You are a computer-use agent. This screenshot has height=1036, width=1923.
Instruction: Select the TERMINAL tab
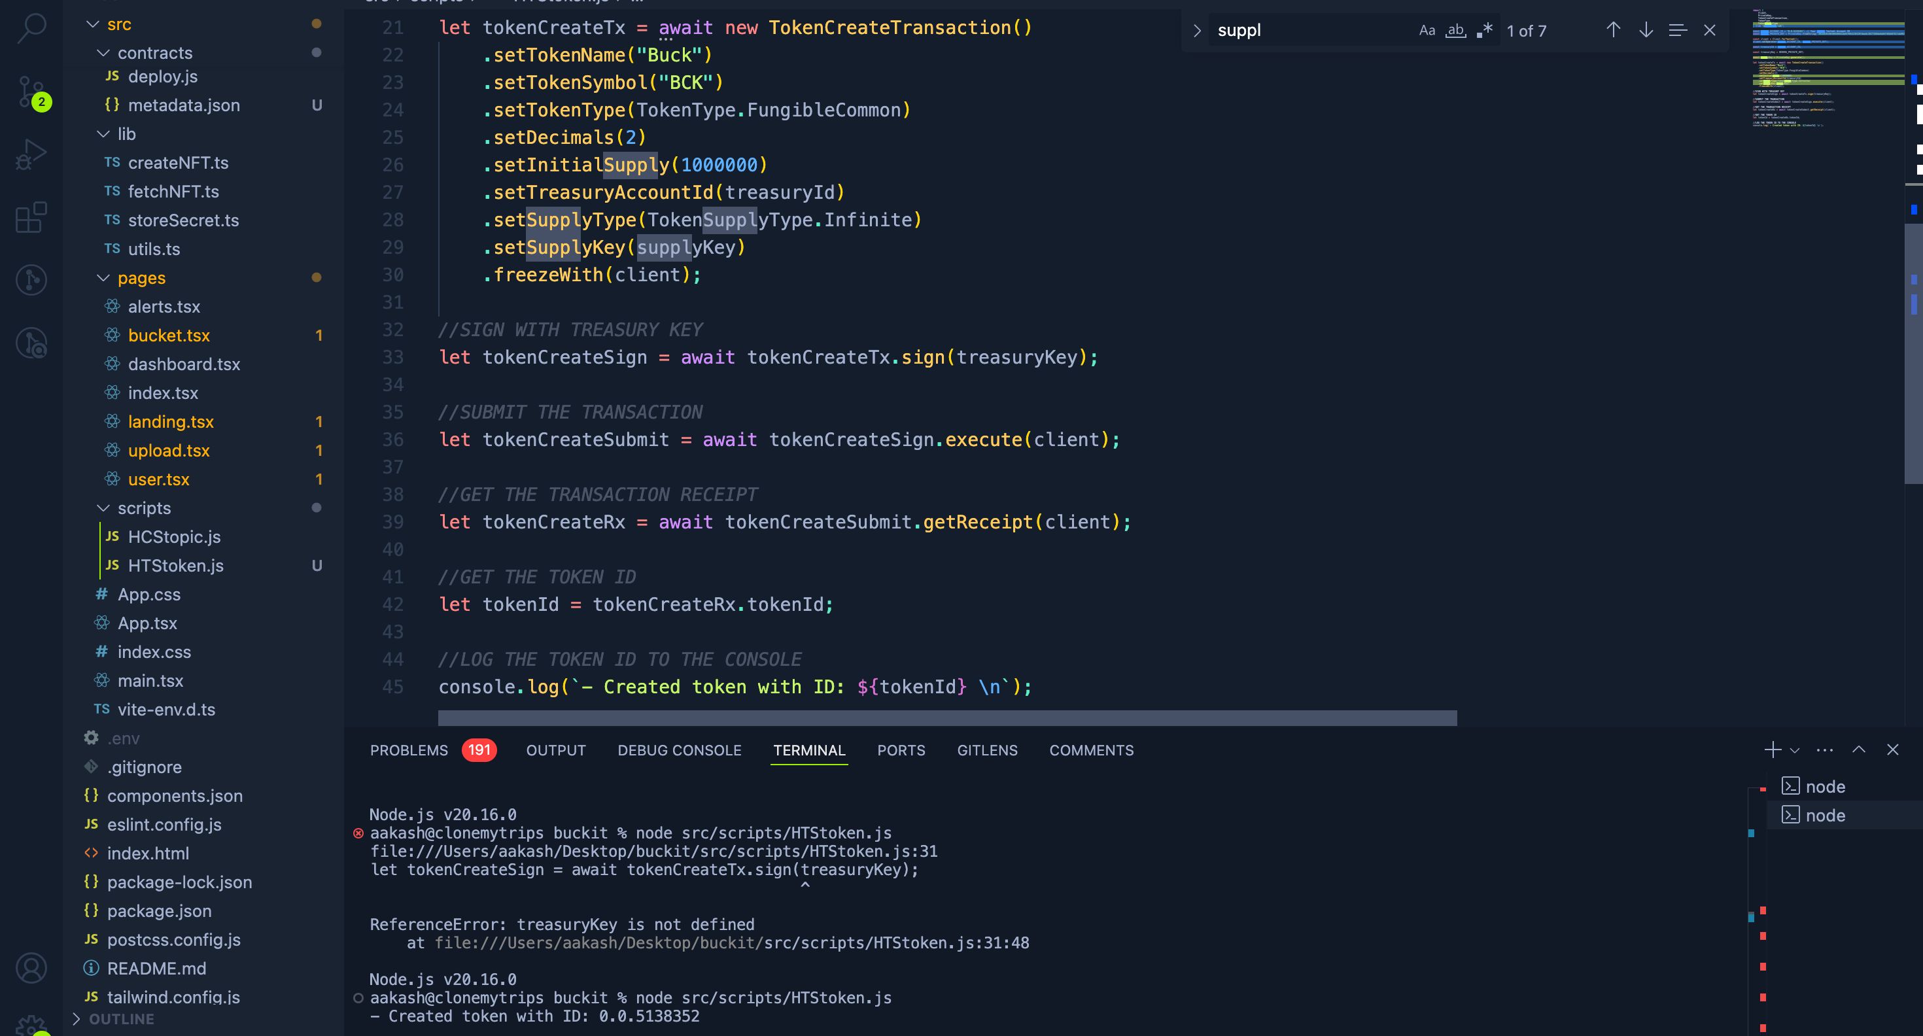coord(809,750)
